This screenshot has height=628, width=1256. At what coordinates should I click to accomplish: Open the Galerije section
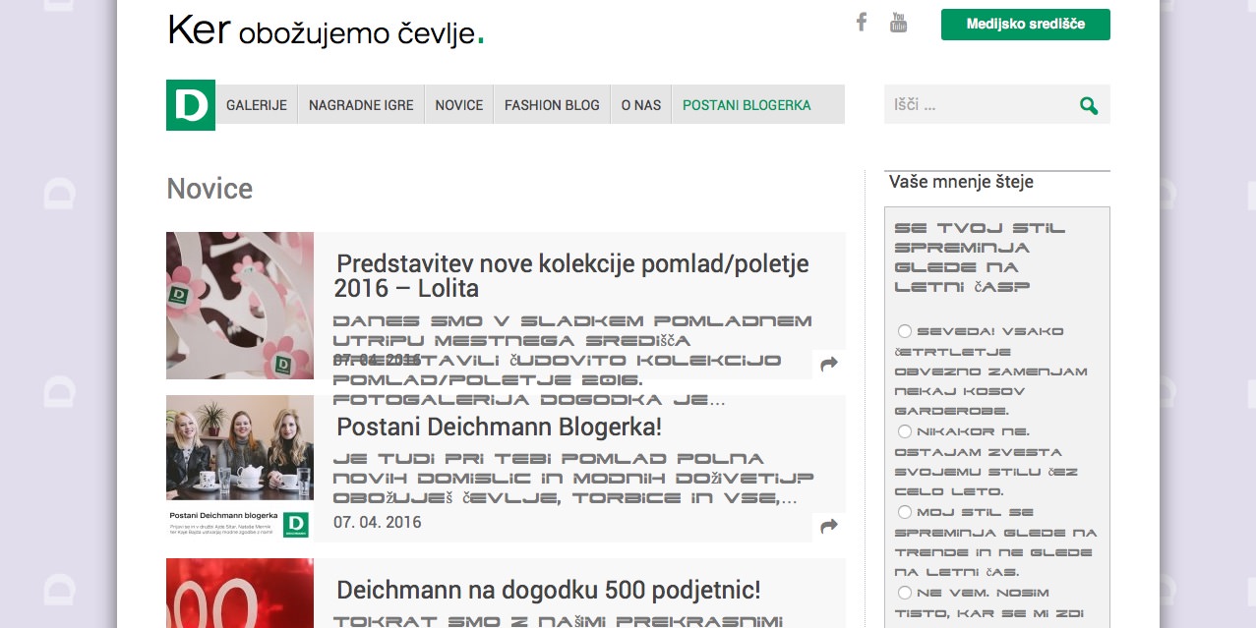pos(256,104)
